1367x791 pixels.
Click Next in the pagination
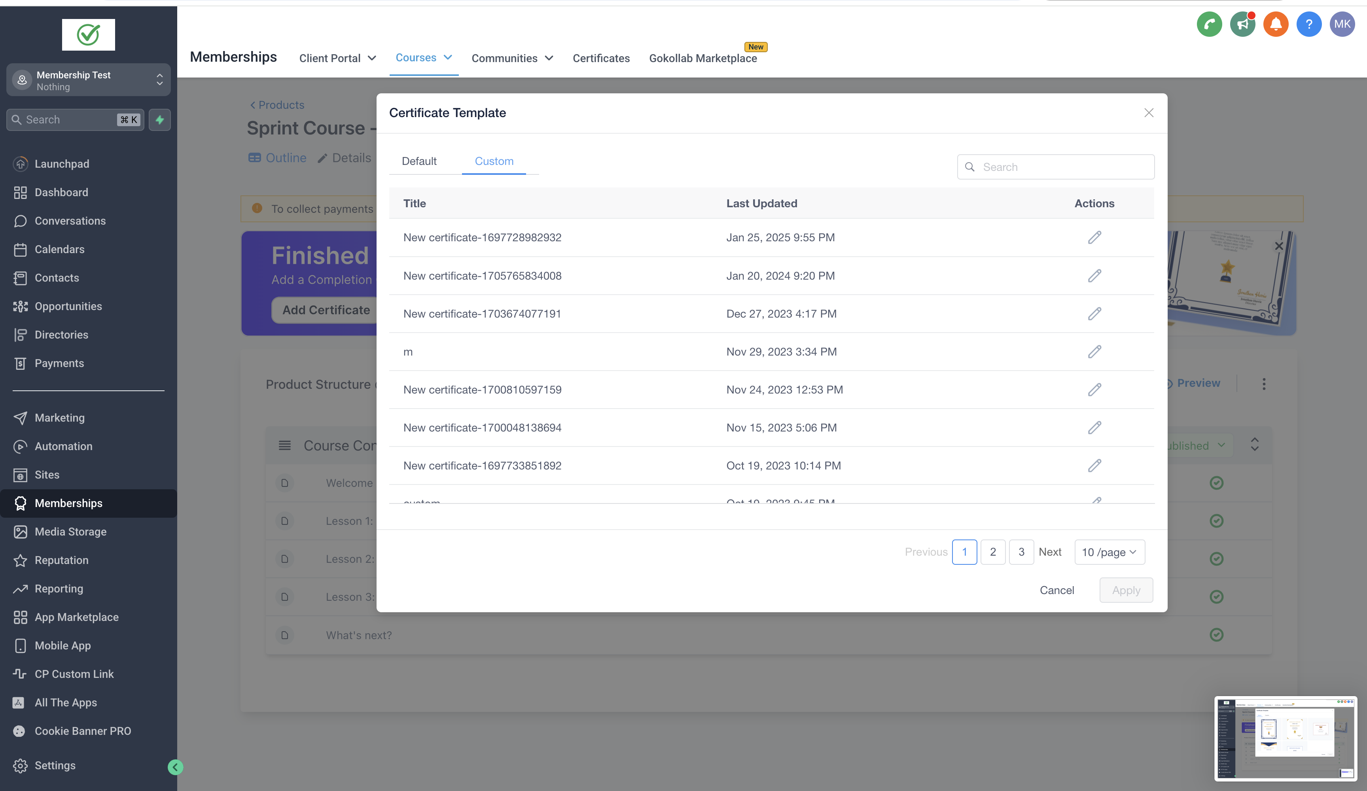click(x=1050, y=552)
